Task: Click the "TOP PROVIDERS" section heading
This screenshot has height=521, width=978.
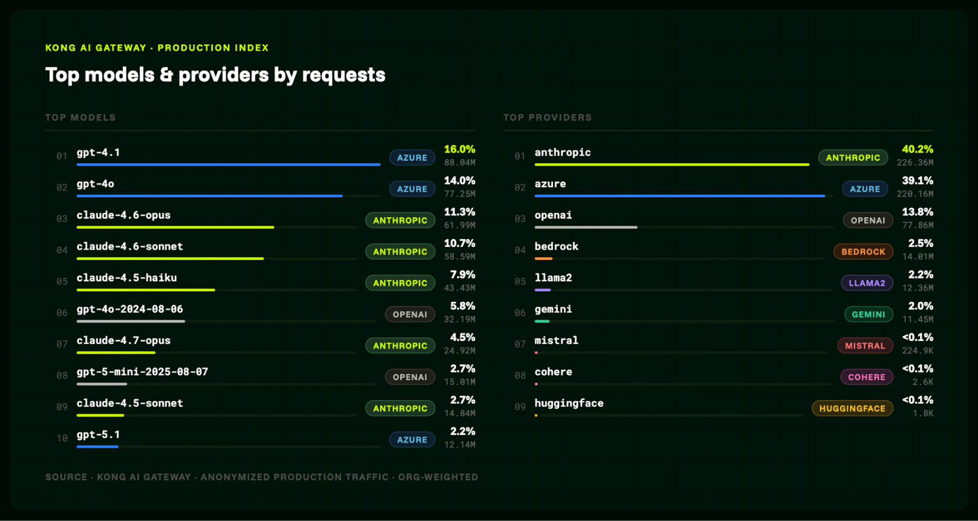Action: (547, 117)
